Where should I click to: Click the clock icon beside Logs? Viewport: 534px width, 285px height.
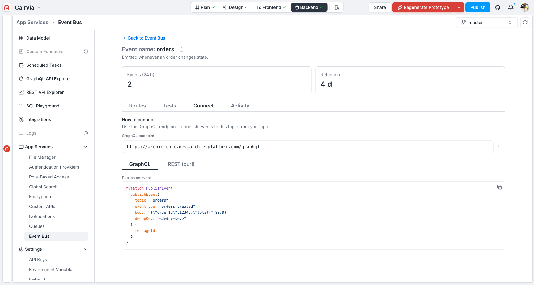pos(86,133)
